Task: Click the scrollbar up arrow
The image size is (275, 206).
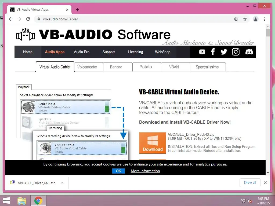Action: point(268,27)
